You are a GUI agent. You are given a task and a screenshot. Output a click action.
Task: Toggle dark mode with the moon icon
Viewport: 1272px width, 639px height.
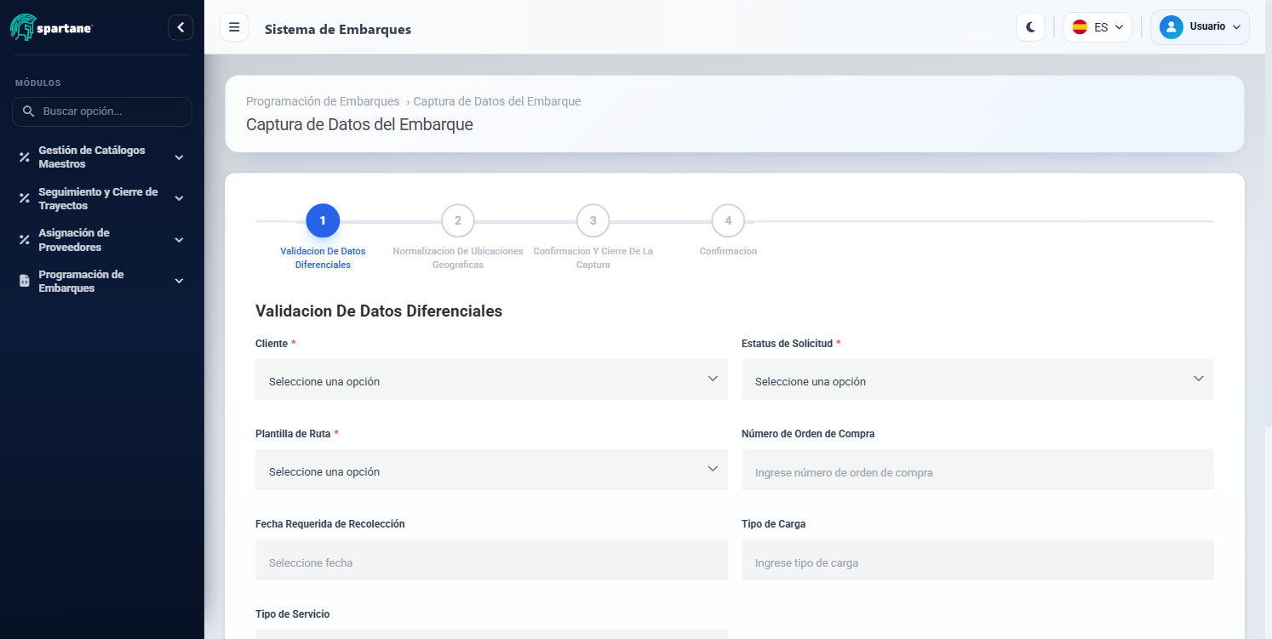click(1030, 27)
